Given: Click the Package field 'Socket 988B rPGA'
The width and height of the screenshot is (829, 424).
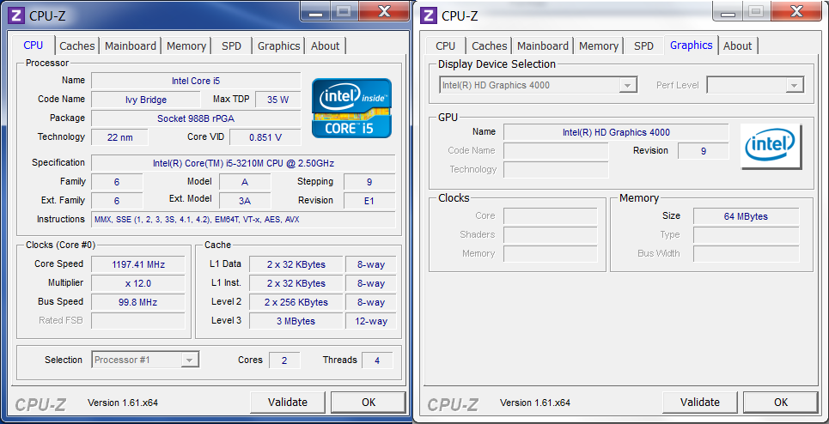Looking at the screenshot, I should 196,118.
